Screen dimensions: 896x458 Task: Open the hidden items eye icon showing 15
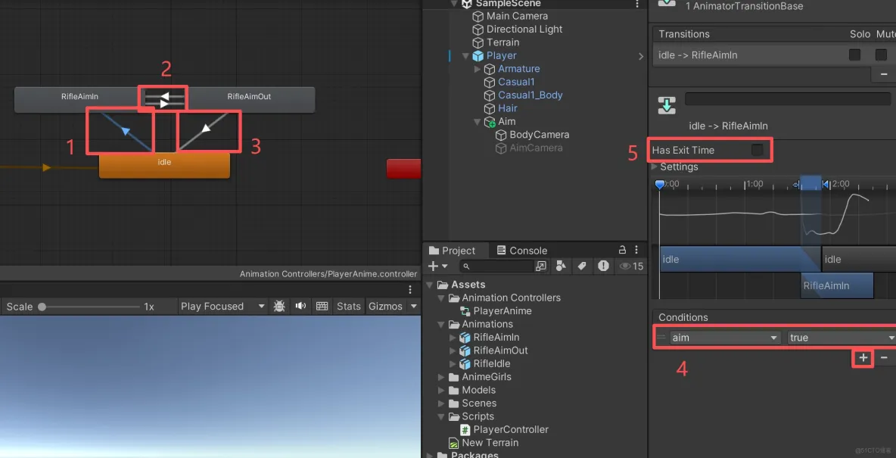[627, 266]
